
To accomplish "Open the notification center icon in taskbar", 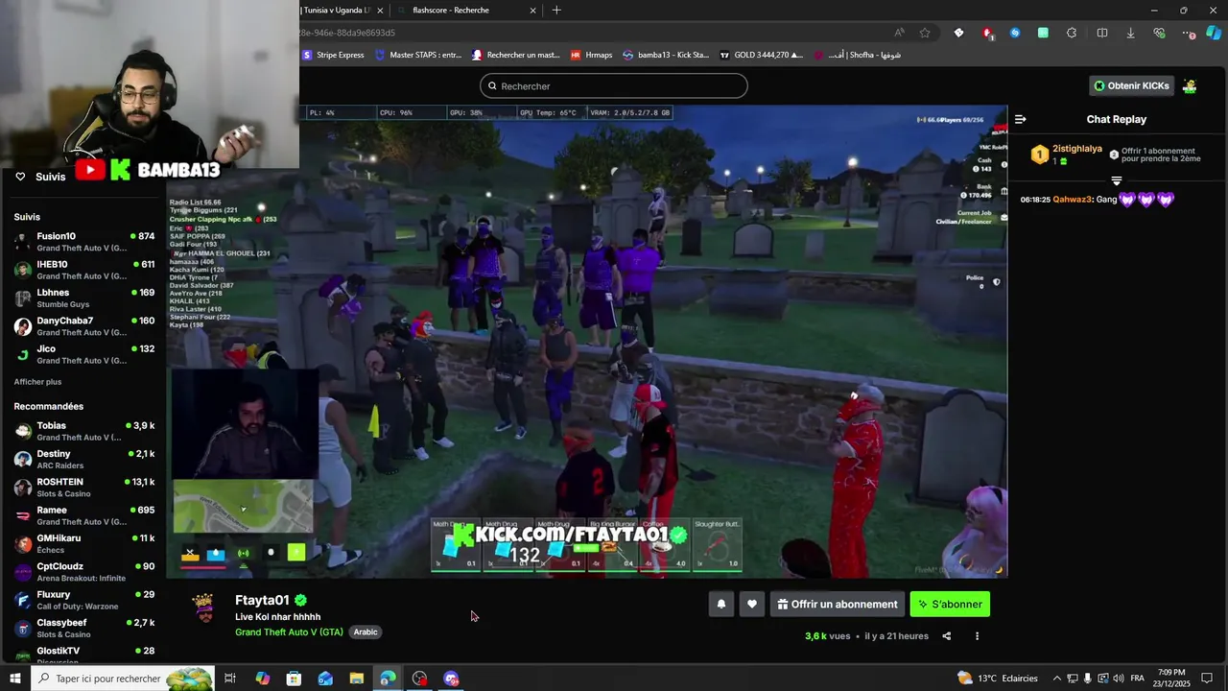I will 1207,679.
